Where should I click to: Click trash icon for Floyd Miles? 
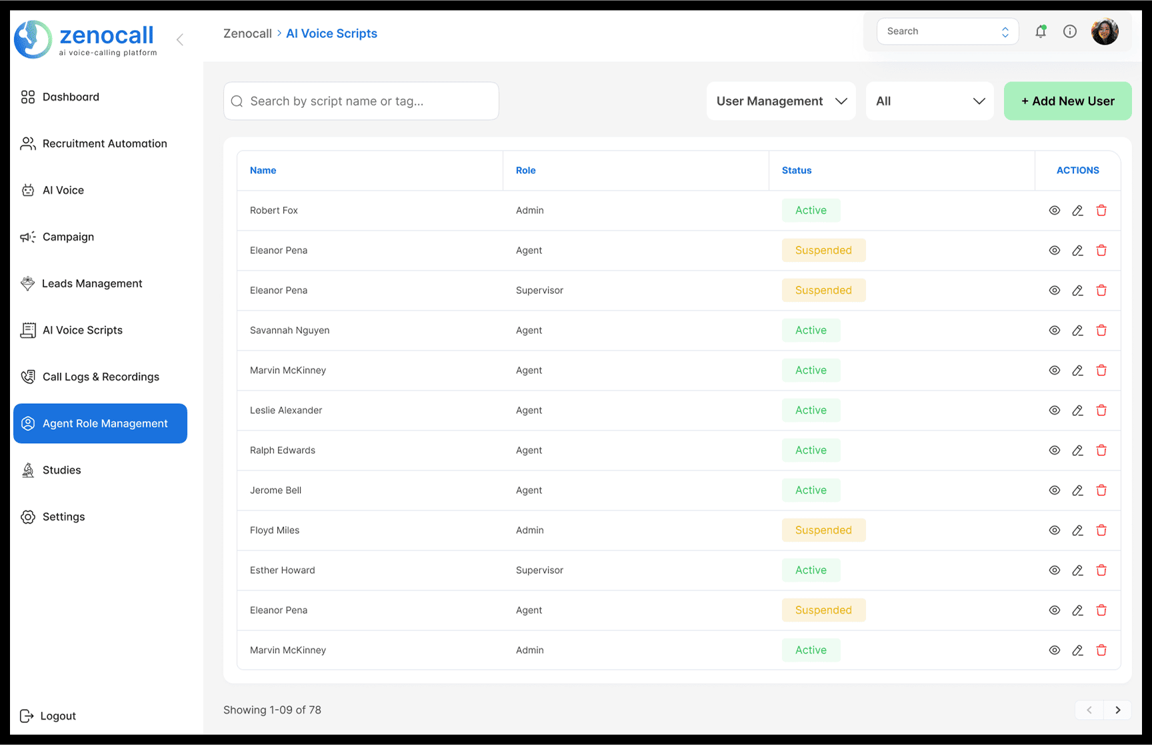pos(1101,530)
